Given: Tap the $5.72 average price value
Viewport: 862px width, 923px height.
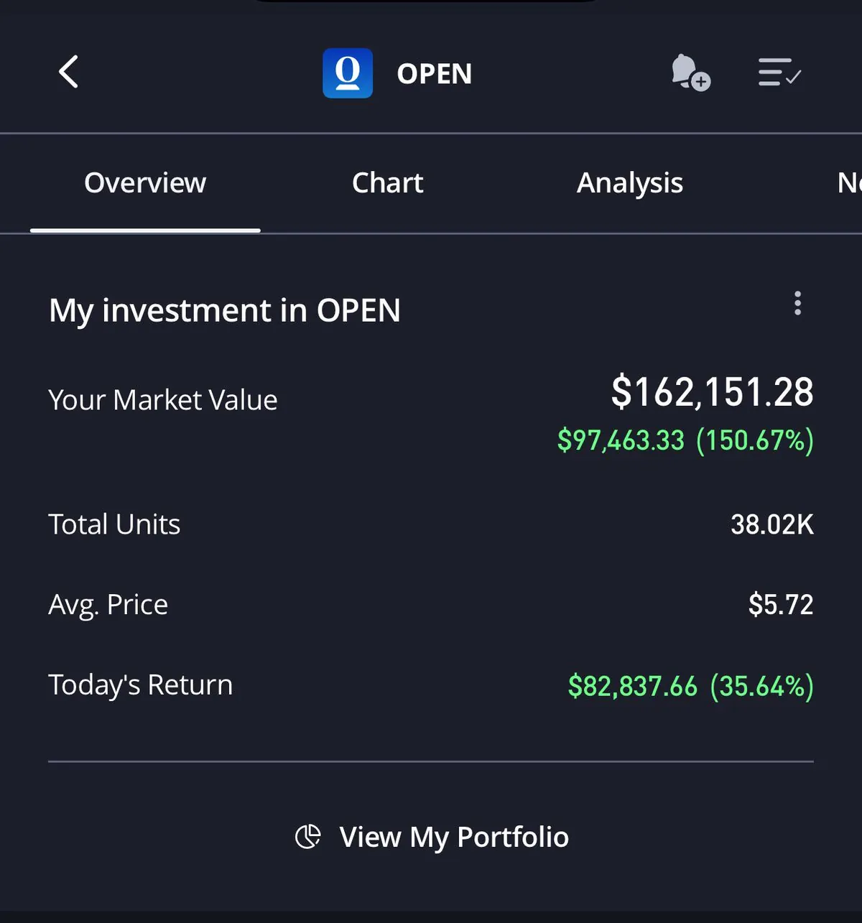Looking at the screenshot, I should (780, 605).
